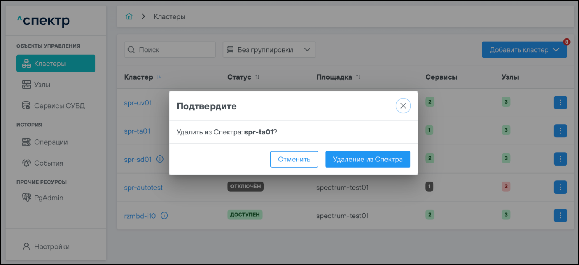This screenshot has height=265, width=579.
Task: Open Узлы in the sidebar
Action: click(42, 85)
